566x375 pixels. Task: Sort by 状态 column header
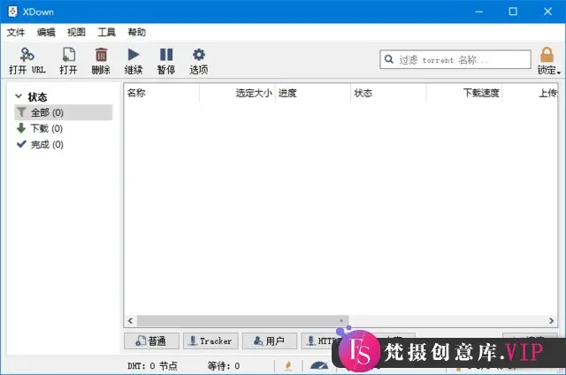(388, 93)
